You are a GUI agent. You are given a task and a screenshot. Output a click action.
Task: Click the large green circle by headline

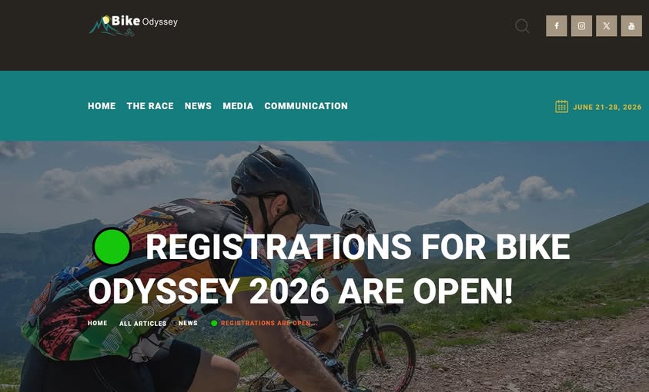click(x=112, y=246)
